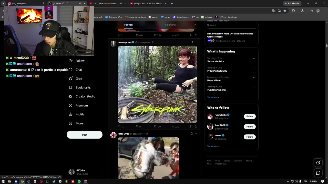Viewport: 328px width, 184px height.
Task: Open more options on insane poses post
Action: click(196, 42)
